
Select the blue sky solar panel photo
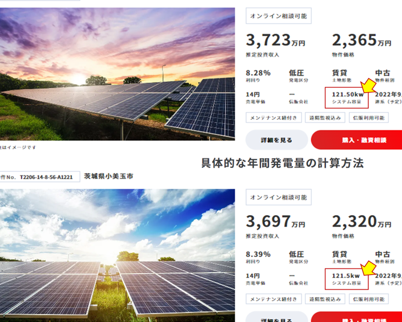coord(117,255)
